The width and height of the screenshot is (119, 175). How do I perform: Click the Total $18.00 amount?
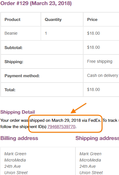coord(93,89)
